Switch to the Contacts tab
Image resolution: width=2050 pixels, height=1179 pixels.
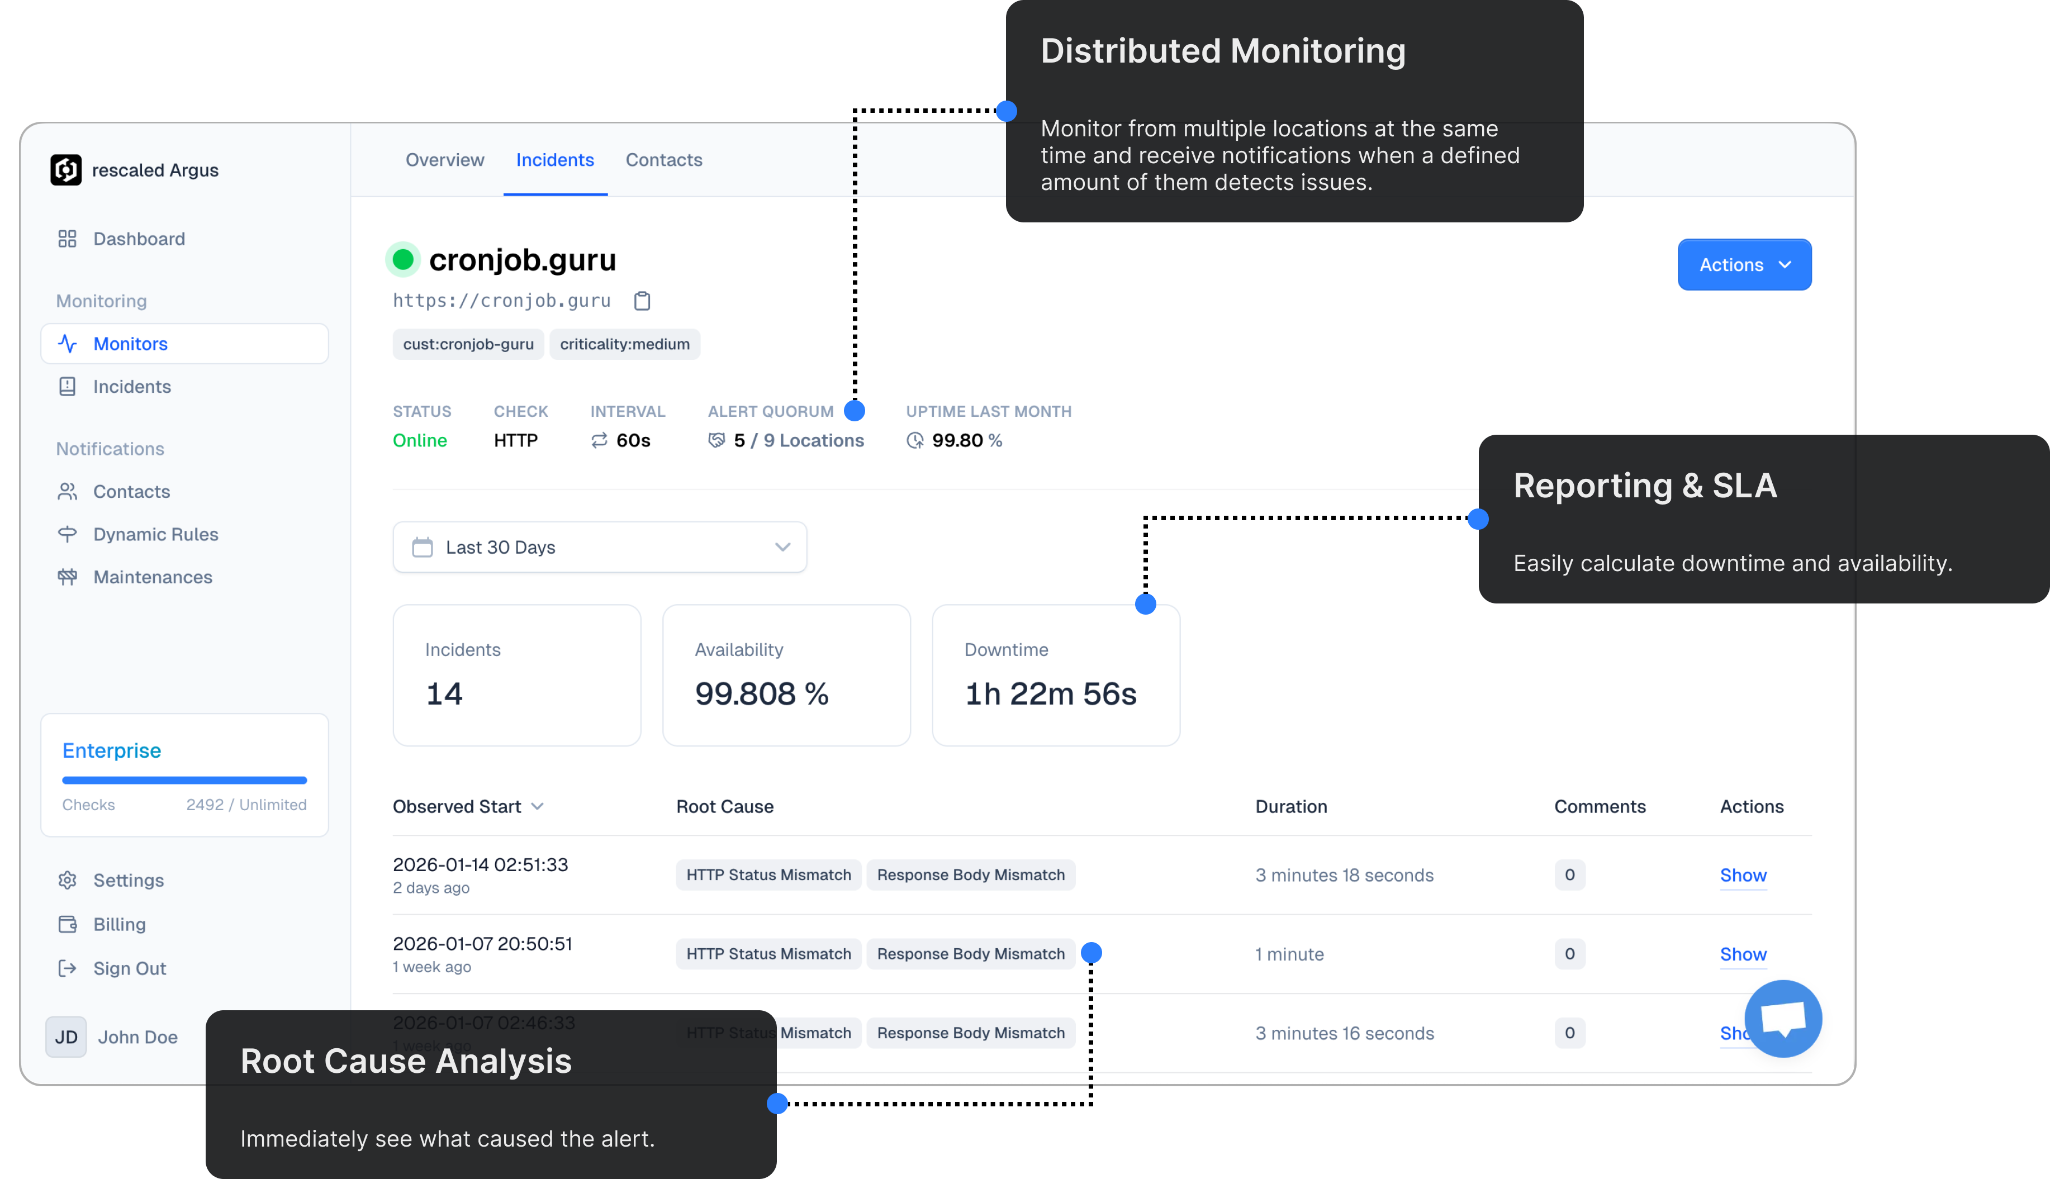(663, 160)
